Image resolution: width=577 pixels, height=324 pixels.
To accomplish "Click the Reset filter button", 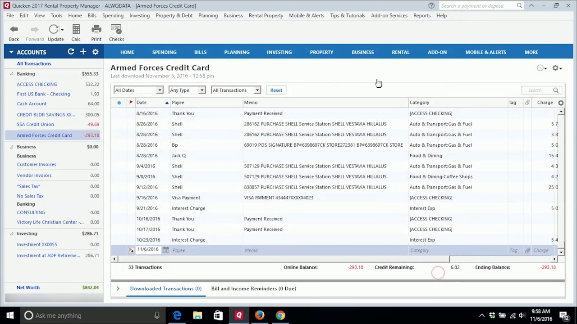I will pos(276,90).
